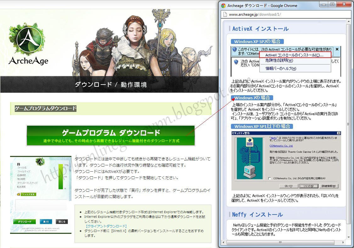Click the large green game program download button
This screenshot has height=248, width=354.
tap(111, 135)
